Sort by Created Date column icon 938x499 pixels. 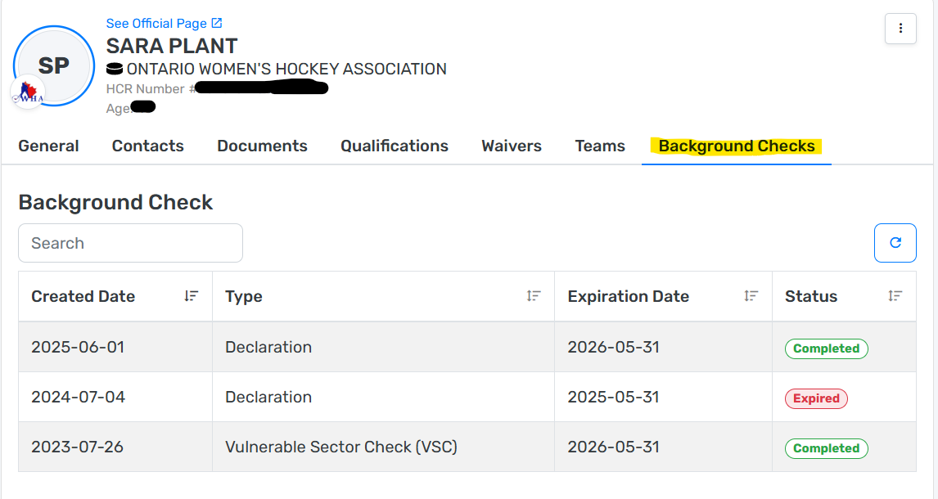tap(192, 296)
